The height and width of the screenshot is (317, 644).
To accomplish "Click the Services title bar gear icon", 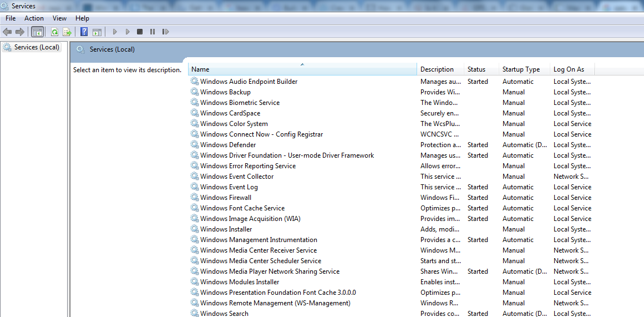I will 4,6.
